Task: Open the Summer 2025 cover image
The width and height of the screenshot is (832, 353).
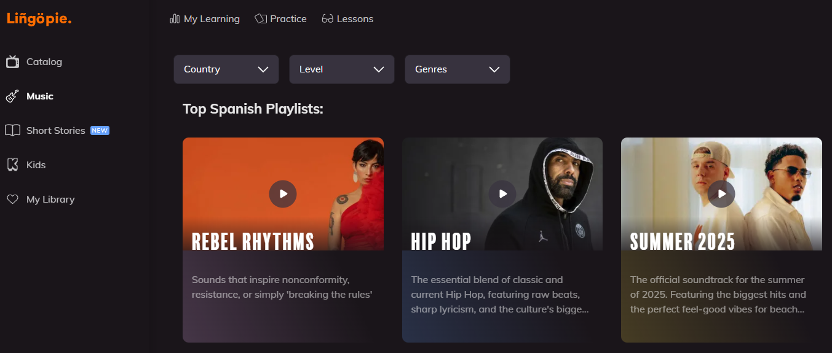Action: (x=721, y=194)
